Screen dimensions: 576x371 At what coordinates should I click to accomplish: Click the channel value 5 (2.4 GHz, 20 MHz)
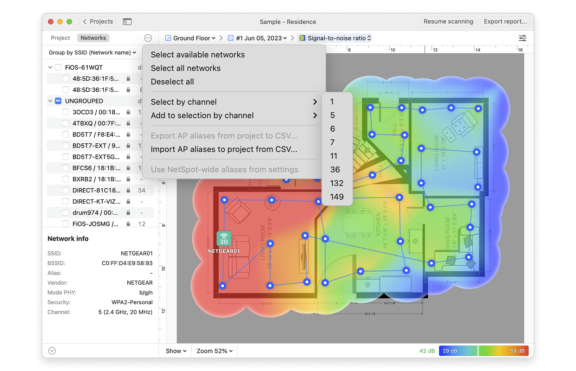click(x=125, y=312)
